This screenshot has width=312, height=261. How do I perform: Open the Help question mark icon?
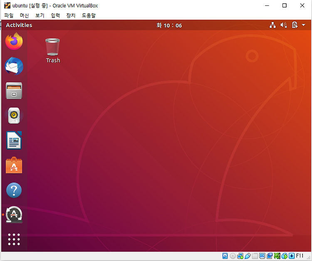click(14, 190)
